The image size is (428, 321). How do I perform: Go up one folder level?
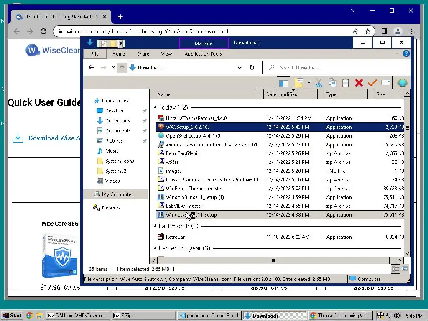point(122,67)
